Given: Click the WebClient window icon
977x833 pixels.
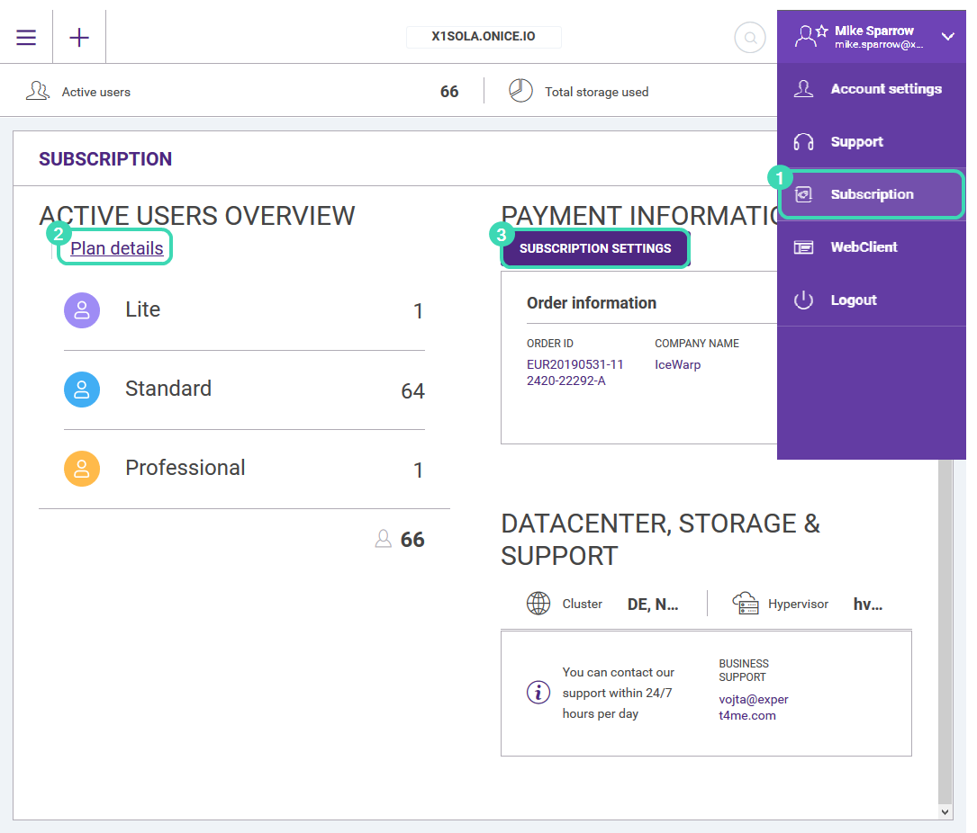Looking at the screenshot, I should [804, 247].
